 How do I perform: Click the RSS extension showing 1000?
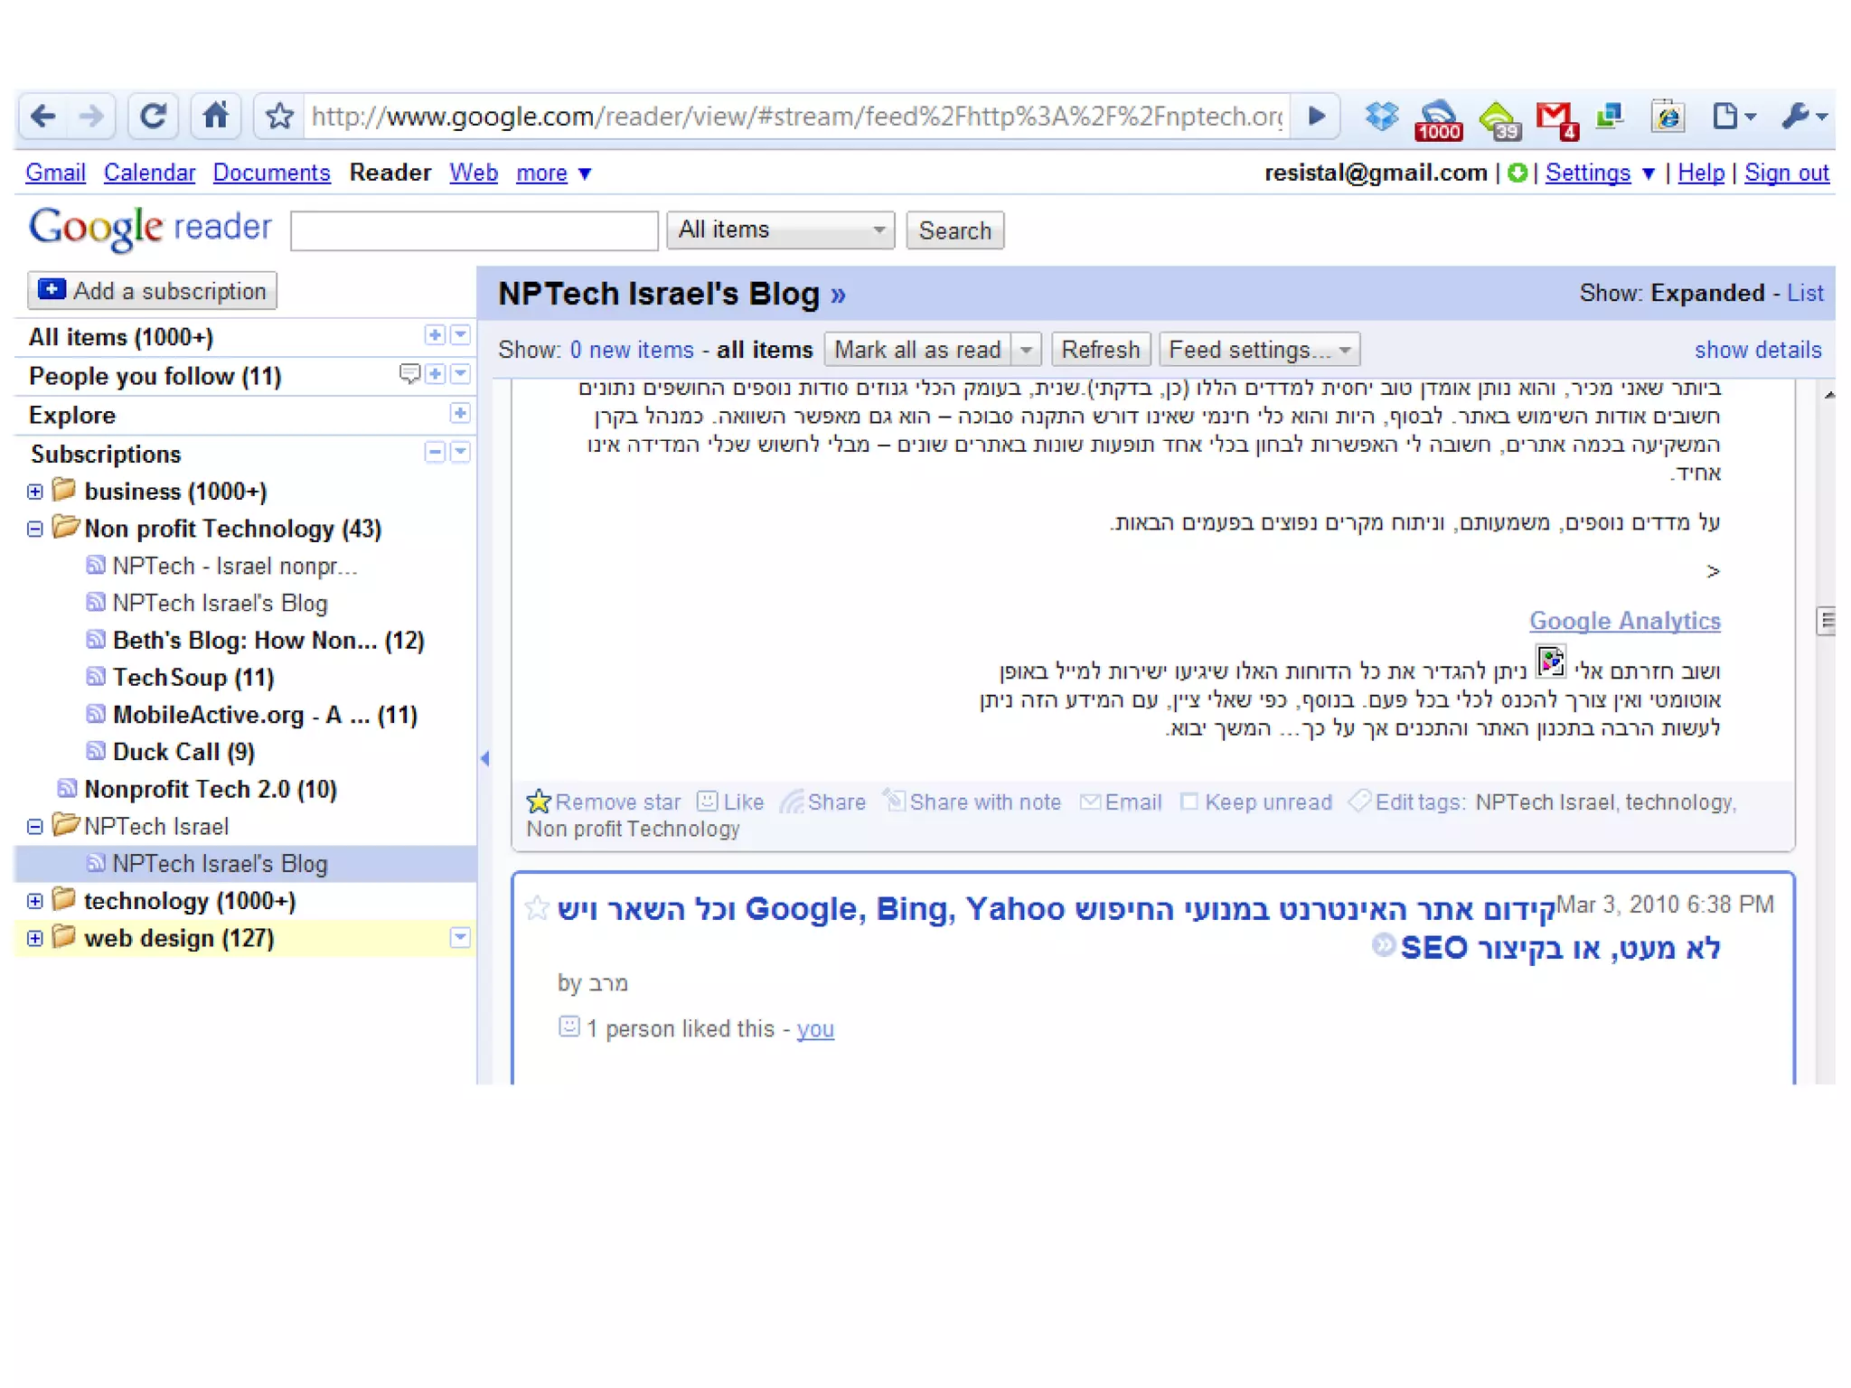pyautogui.click(x=1438, y=118)
